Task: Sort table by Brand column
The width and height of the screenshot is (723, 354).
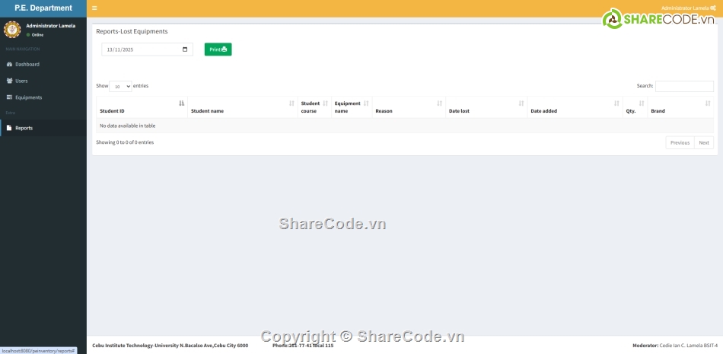Action: [680, 110]
